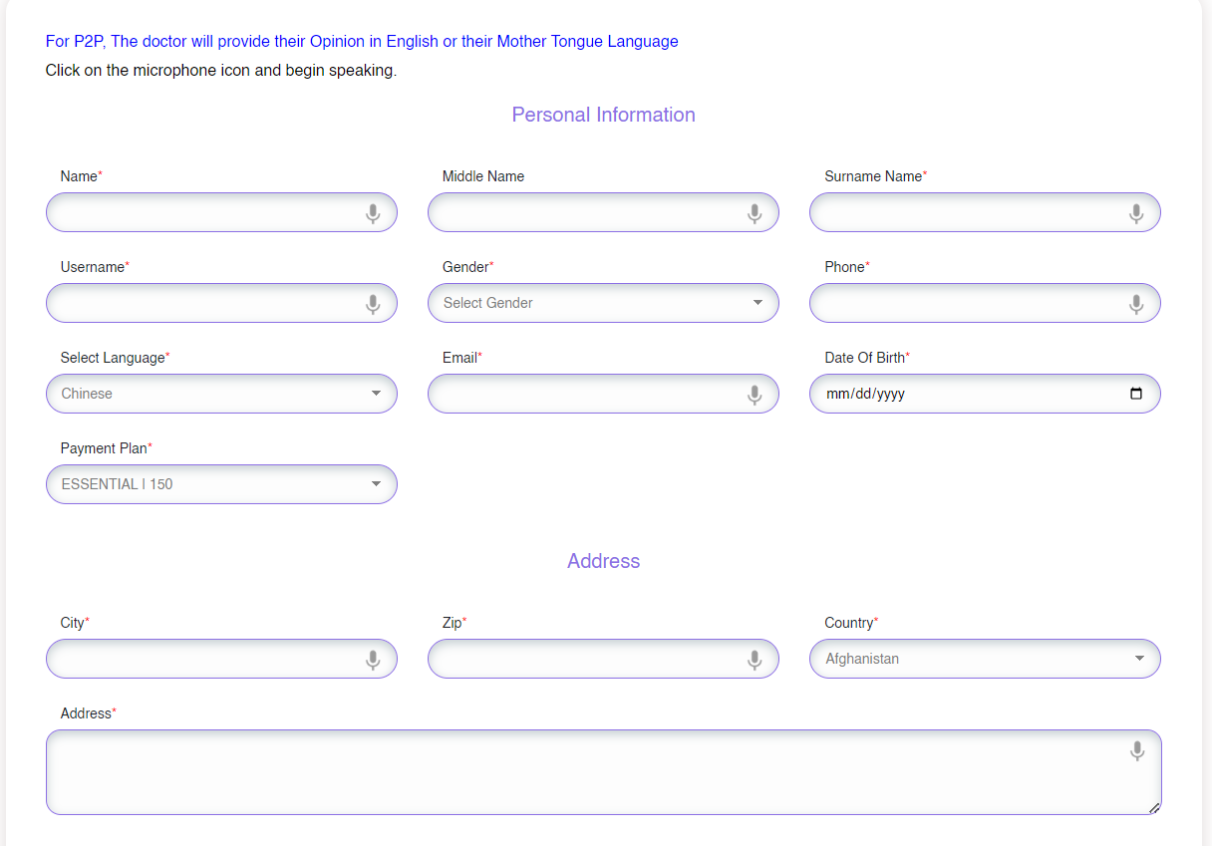Tap the Email field microphone icon
Viewport: 1212px width, 846px height.
(755, 395)
